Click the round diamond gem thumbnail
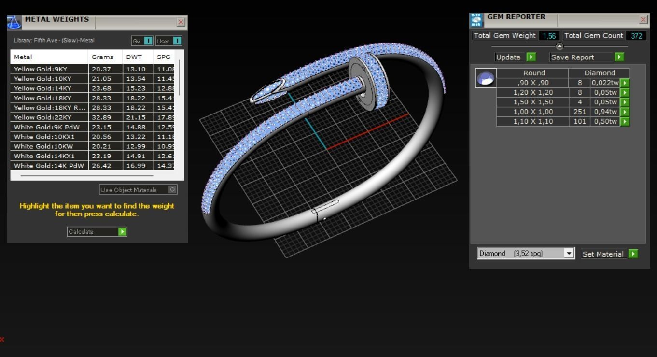Image resolution: width=657 pixels, height=357 pixels. [x=486, y=78]
